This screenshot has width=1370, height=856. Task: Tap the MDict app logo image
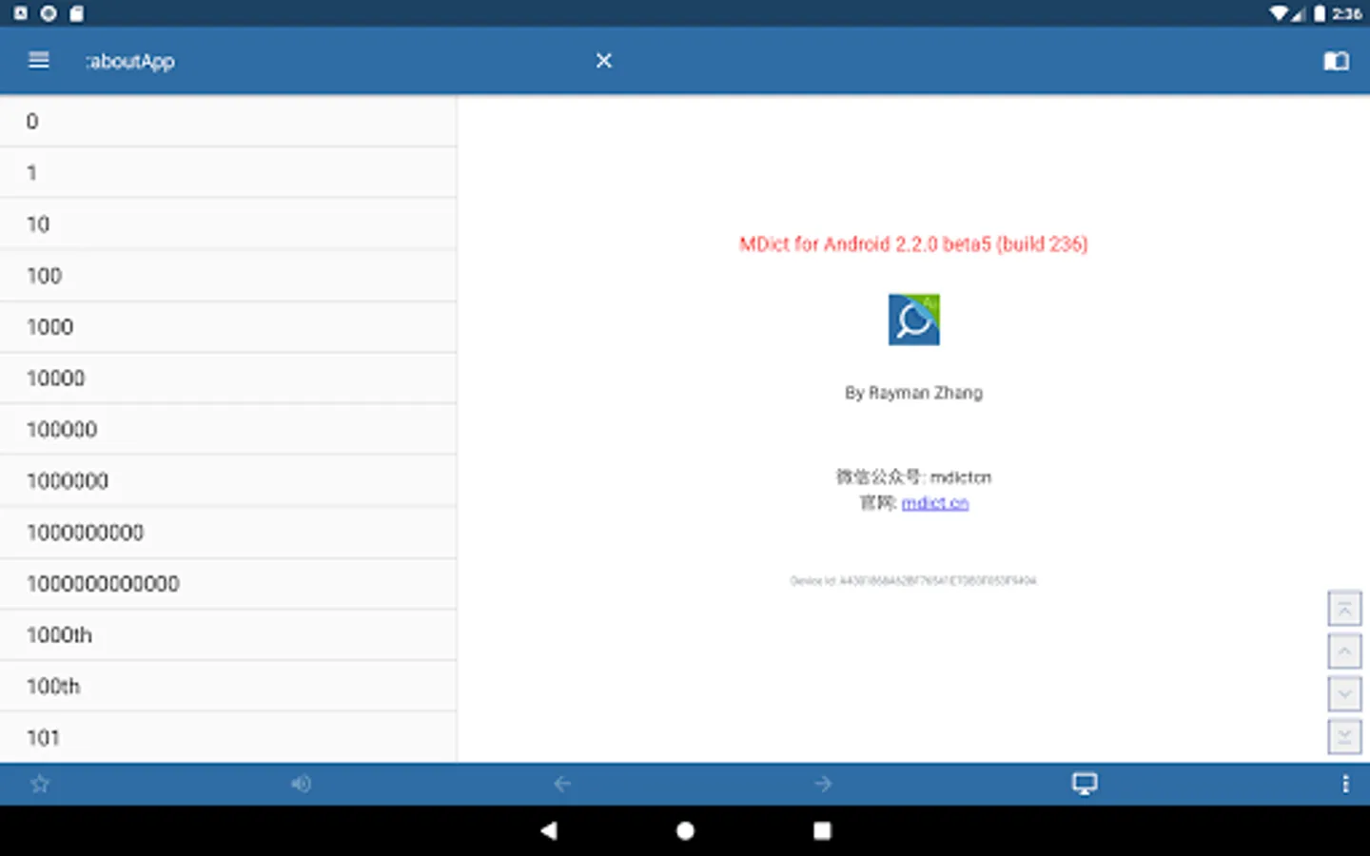coord(914,320)
